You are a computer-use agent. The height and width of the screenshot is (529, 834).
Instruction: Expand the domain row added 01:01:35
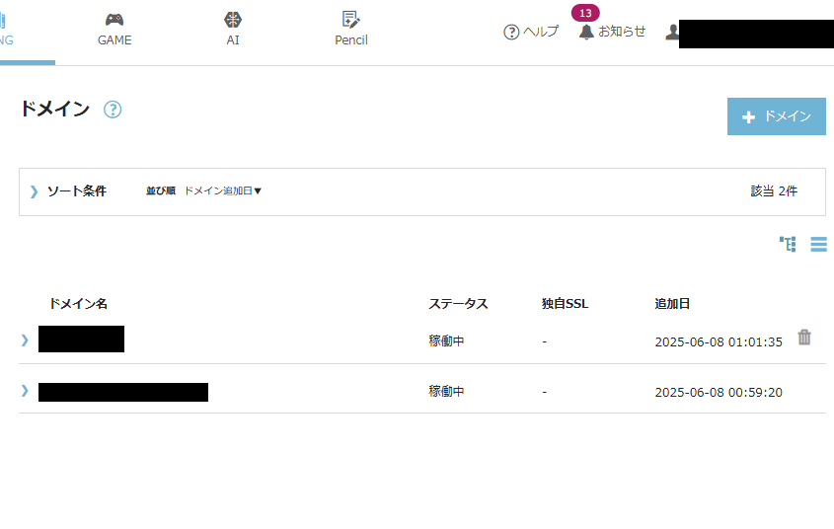pos(25,340)
